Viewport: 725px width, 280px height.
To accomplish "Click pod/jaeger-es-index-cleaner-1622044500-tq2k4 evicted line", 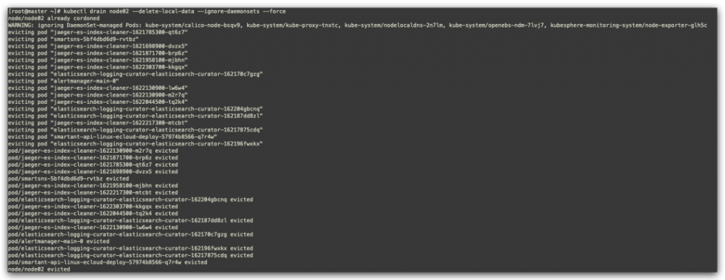I will click(x=93, y=213).
